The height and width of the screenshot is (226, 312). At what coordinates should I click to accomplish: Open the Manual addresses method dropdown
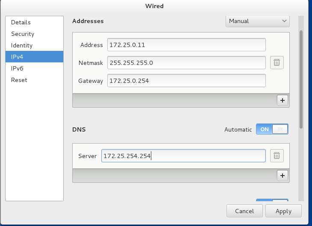coord(257,21)
